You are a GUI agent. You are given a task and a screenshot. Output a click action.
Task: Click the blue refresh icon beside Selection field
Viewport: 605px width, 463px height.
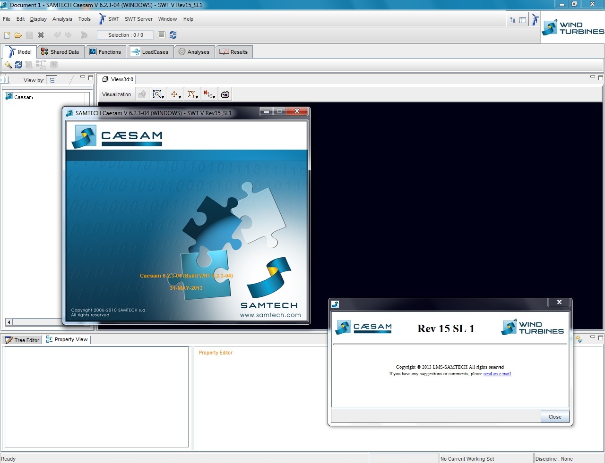click(x=173, y=35)
